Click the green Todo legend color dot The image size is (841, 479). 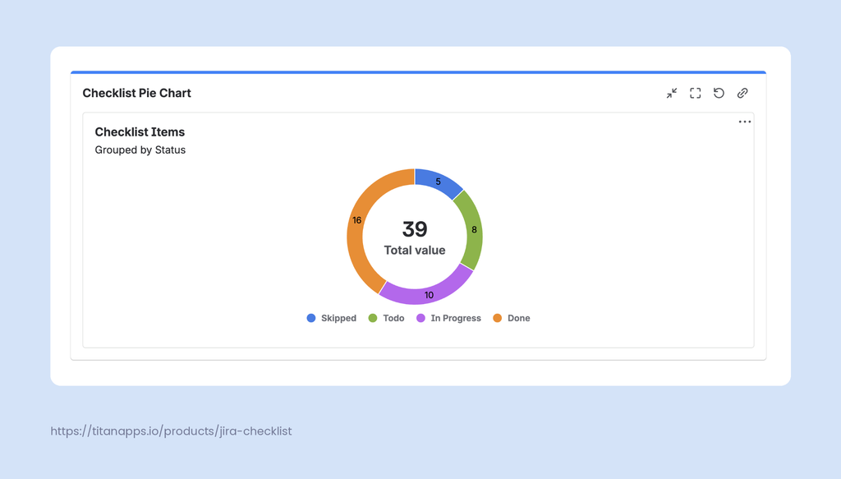(373, 318)
